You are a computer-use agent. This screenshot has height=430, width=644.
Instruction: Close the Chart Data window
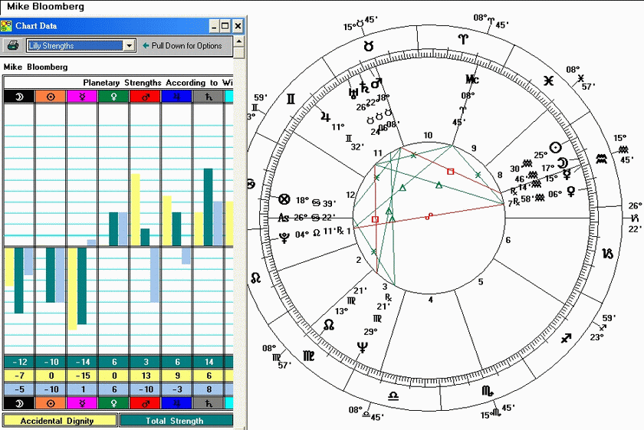coord(238,26)
